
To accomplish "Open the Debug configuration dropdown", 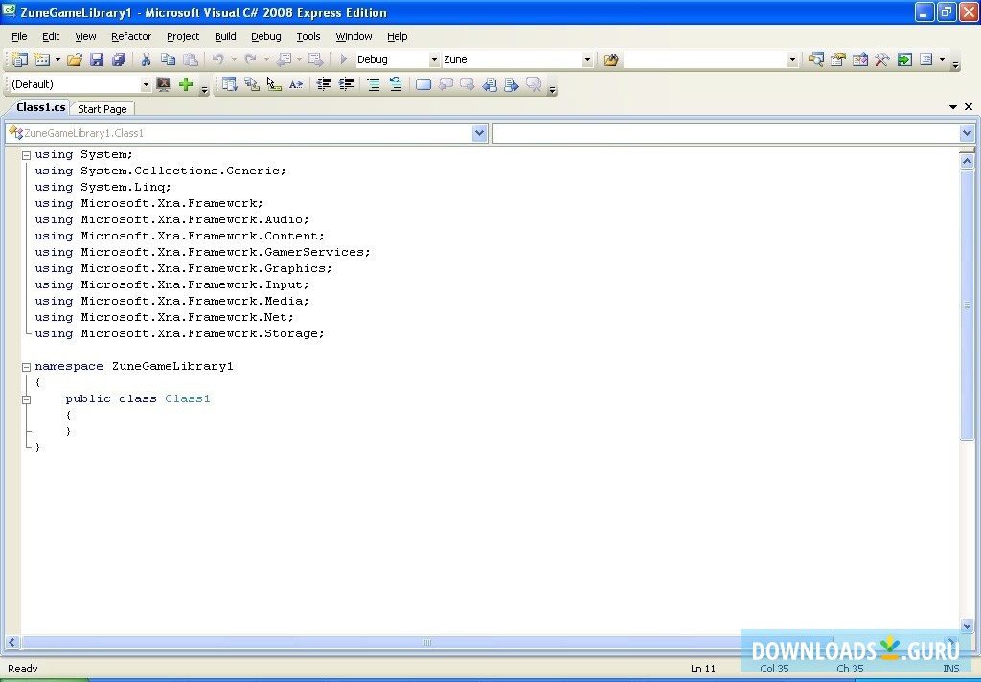I will [x=433, y=59].
